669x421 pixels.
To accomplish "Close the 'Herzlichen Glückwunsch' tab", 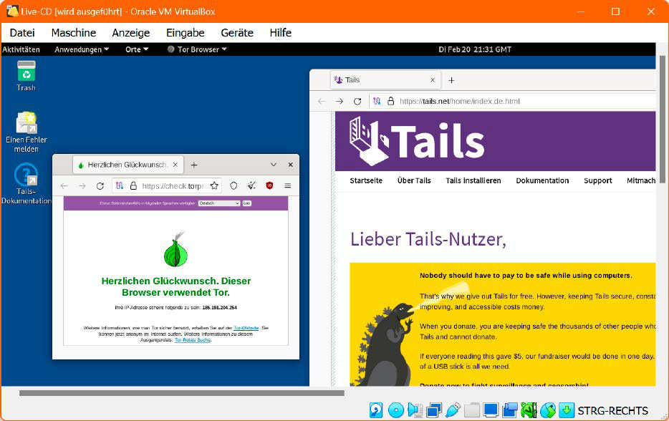I will click(x=175, y=165).
